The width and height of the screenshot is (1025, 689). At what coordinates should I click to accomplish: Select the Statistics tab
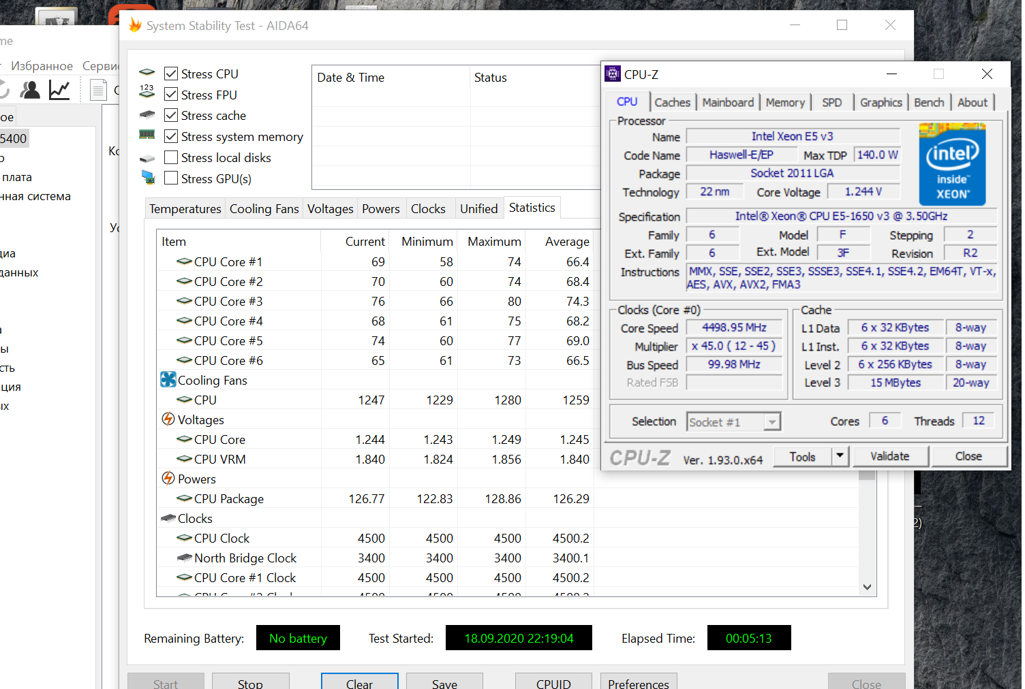[x=532, y=208]
